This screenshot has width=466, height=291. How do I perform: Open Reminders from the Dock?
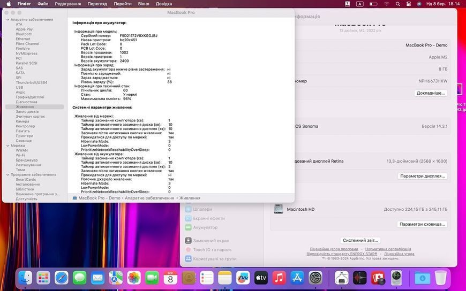[207, 278]
